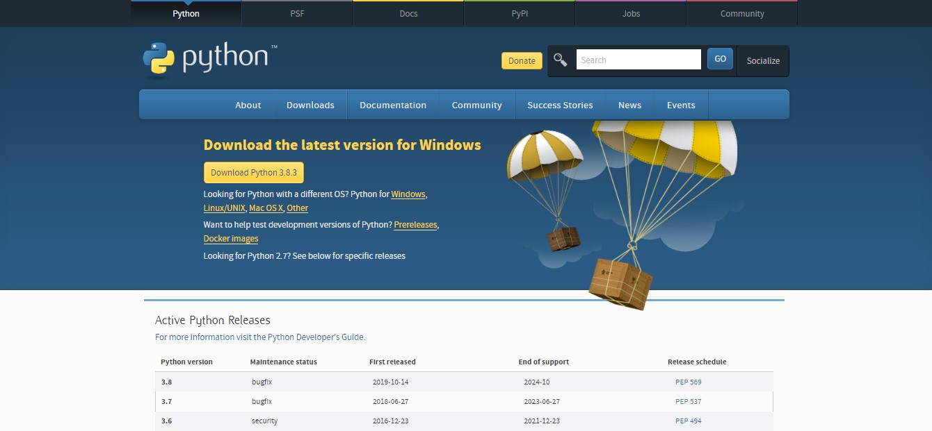The width and height of the screenshot is (932, 431).
Task: Go to the PyPI top tab
Action: pos(520,13)
